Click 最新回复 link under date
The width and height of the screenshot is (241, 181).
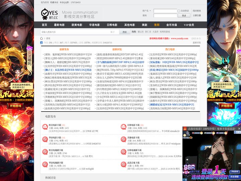pos(197,43)
